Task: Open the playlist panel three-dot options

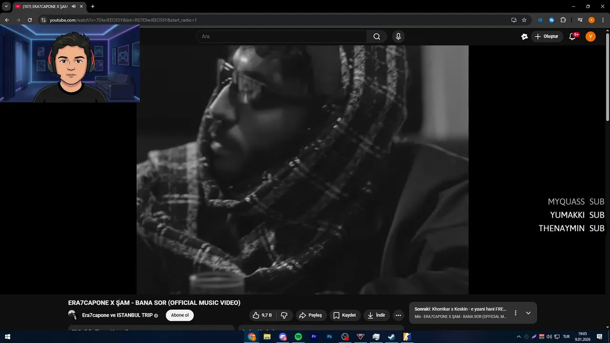Action: [x=515, y=313]
